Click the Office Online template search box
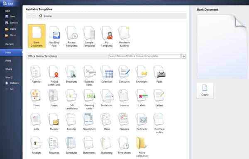 click(x=144, y=56)
